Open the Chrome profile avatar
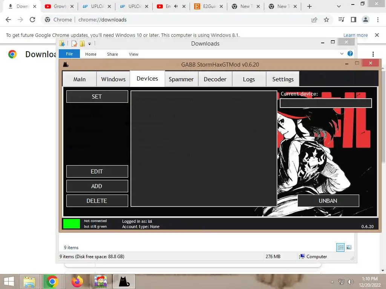The image size is (386, 289). pos(366,20)
